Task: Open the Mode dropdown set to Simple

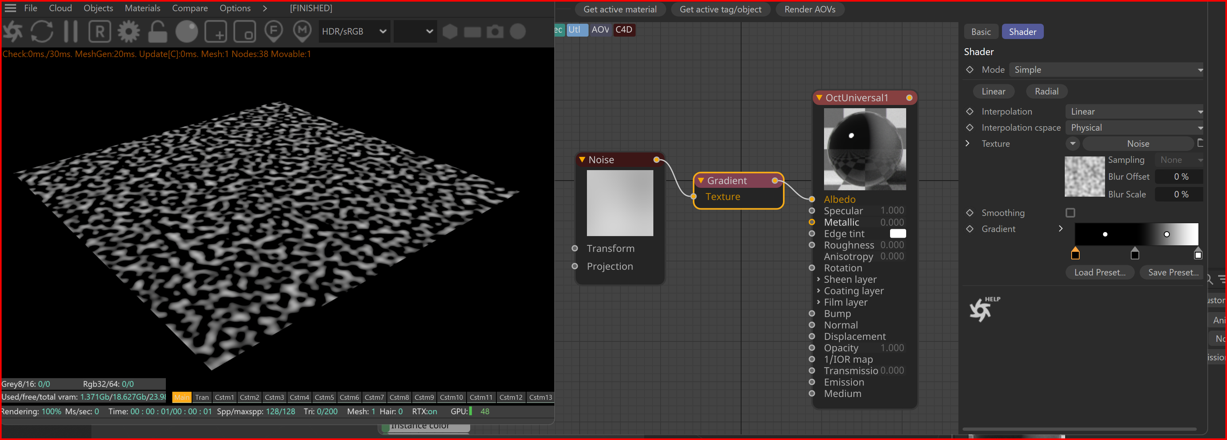Action: click(x=1105, y=70)
